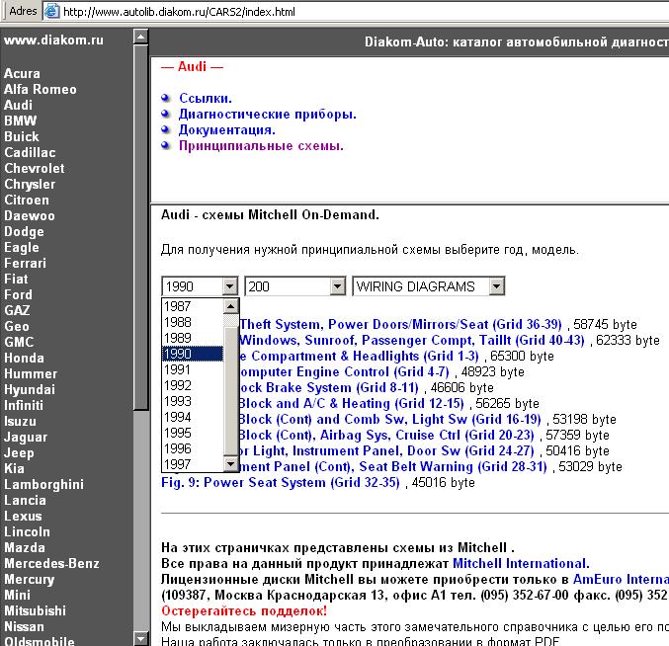Select Mitsubishi in the make list
669x646 pixels.
point(35,610)
